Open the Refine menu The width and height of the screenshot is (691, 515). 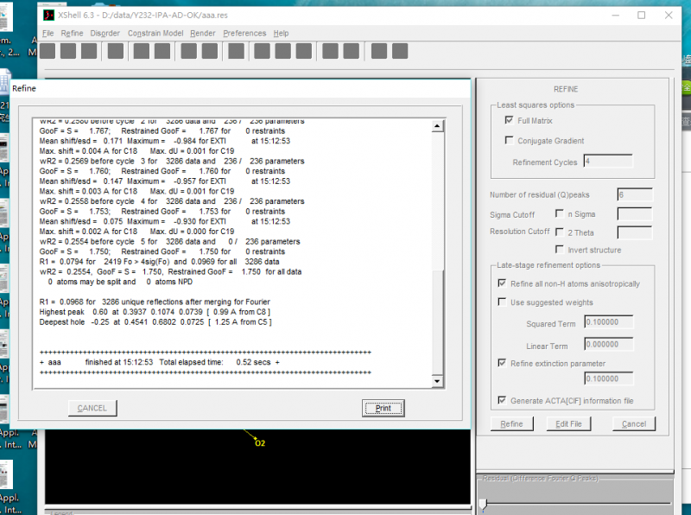click(x=72, y=33)
